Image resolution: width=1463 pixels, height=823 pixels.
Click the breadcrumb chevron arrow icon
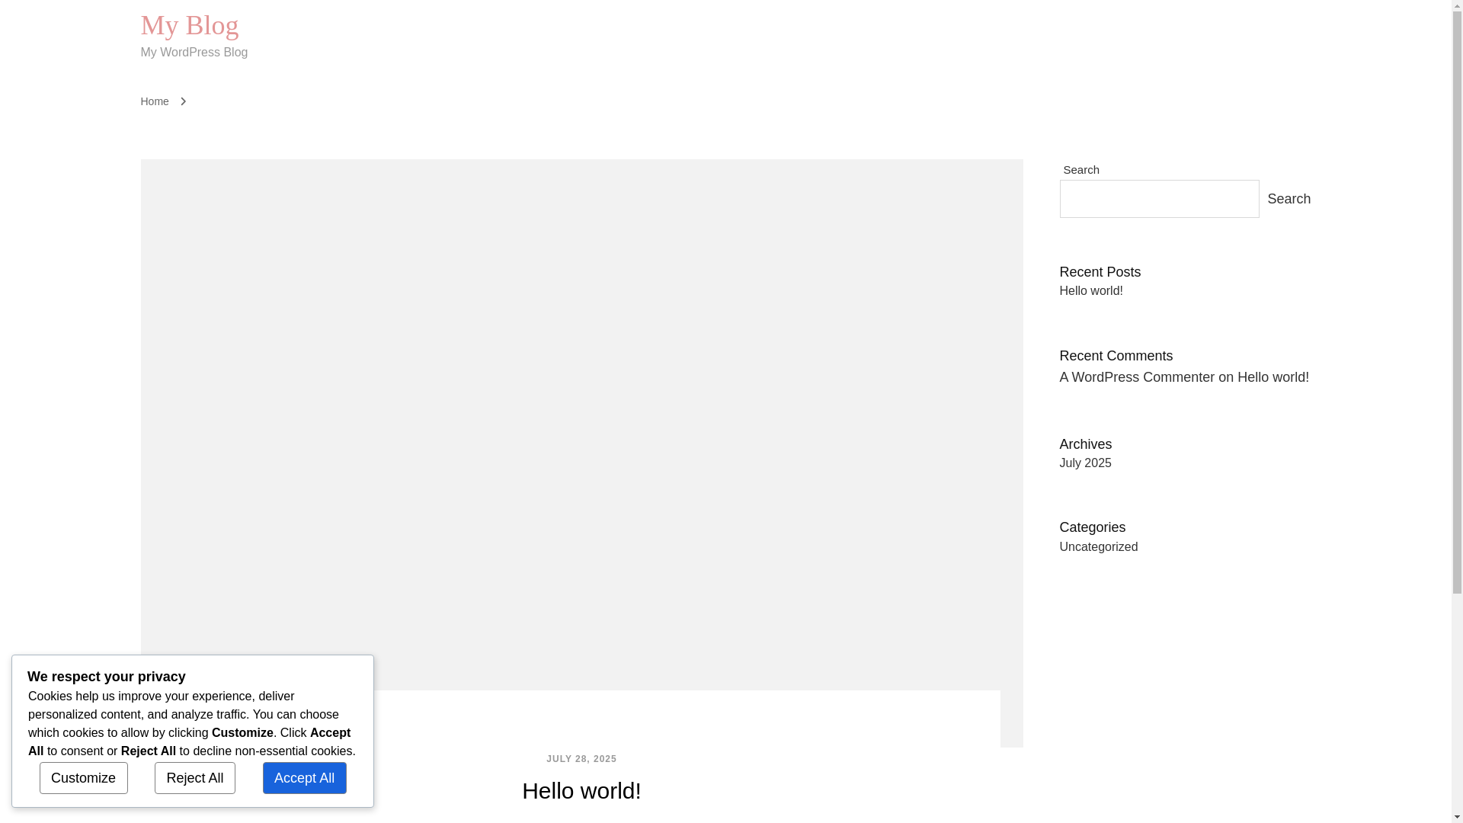[183, 101]
